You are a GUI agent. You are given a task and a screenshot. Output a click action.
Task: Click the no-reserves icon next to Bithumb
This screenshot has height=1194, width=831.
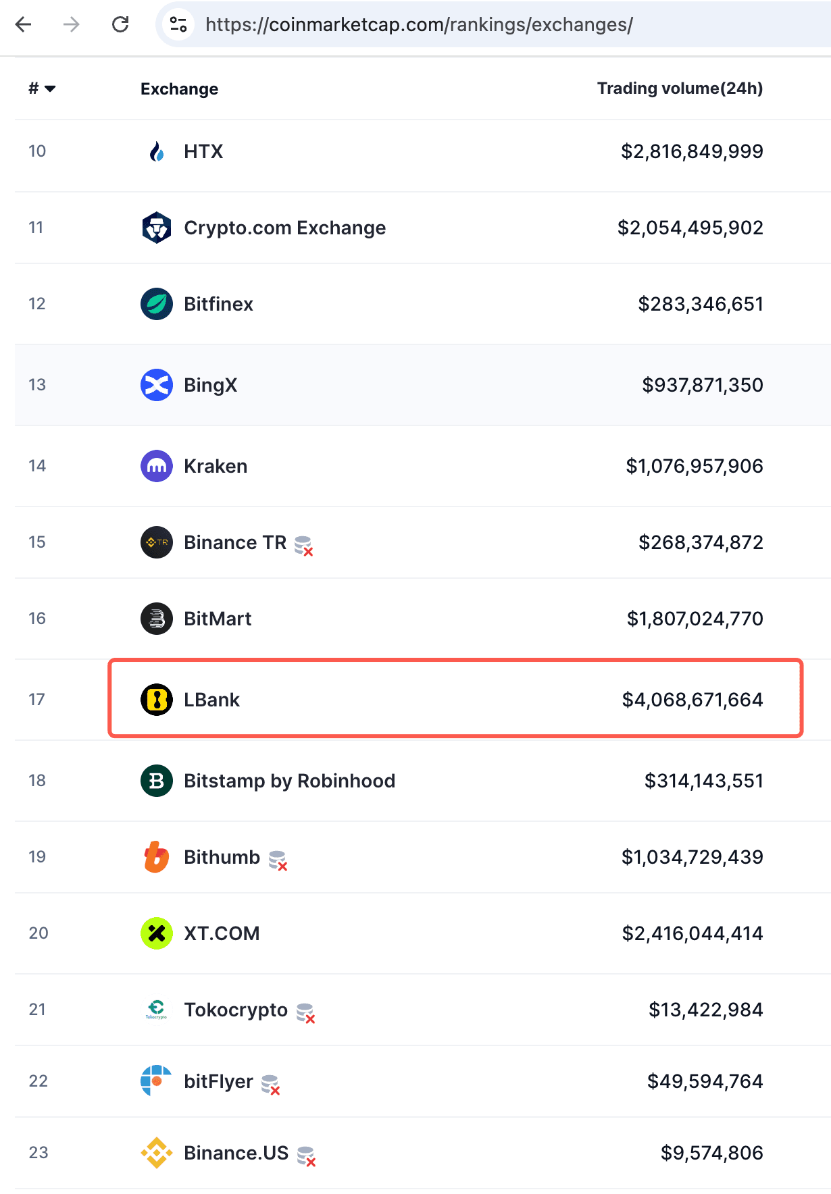click(278, 860)
